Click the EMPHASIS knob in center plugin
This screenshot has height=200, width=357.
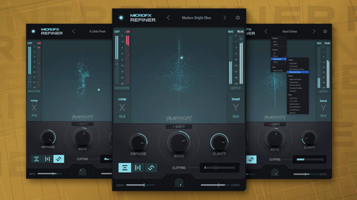pos(138,142)
